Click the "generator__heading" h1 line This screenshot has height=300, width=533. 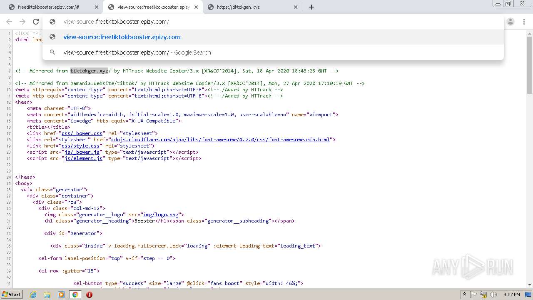point(169,221)
